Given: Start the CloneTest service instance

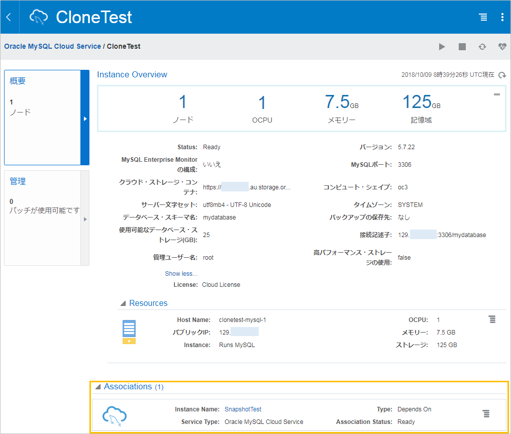Looking at the screenshot, I should click(442, 47).
